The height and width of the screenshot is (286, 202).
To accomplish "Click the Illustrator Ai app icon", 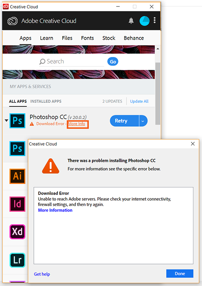I will (x=18, y=176).
